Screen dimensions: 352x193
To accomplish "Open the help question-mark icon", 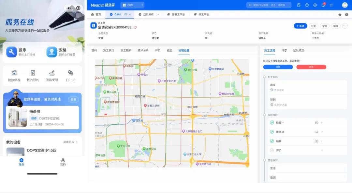I will (x=307, y=5).
